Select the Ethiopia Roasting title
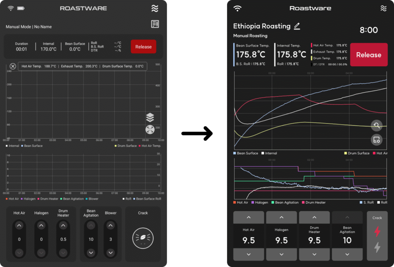The image size is (394, 267). coord(262,26)
